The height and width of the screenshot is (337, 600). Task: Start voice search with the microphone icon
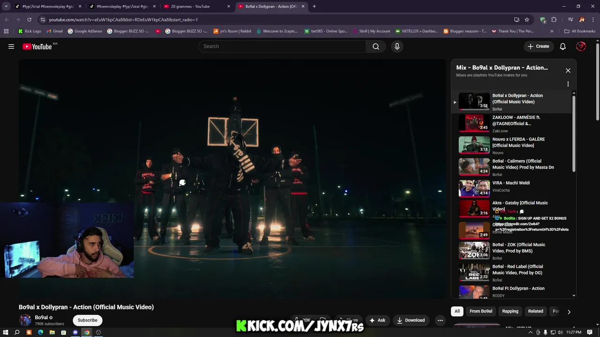(x=397, y=46)
